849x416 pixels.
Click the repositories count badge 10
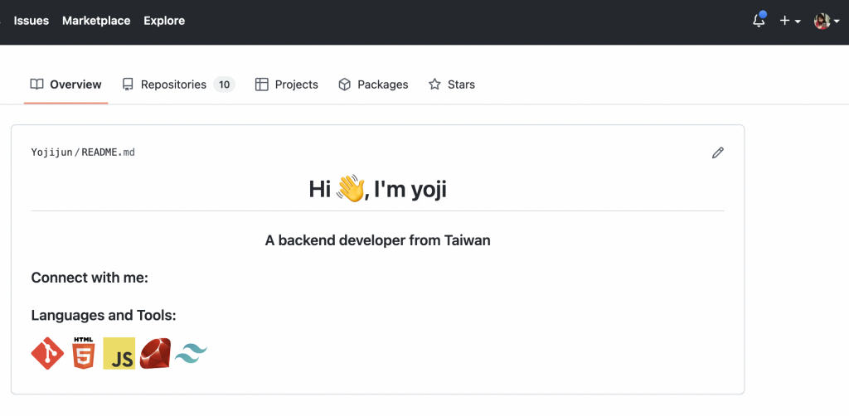(224, 85)
